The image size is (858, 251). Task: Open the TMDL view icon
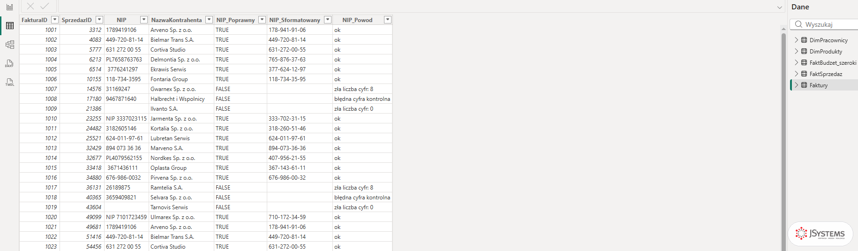click(x=9, y=82)
